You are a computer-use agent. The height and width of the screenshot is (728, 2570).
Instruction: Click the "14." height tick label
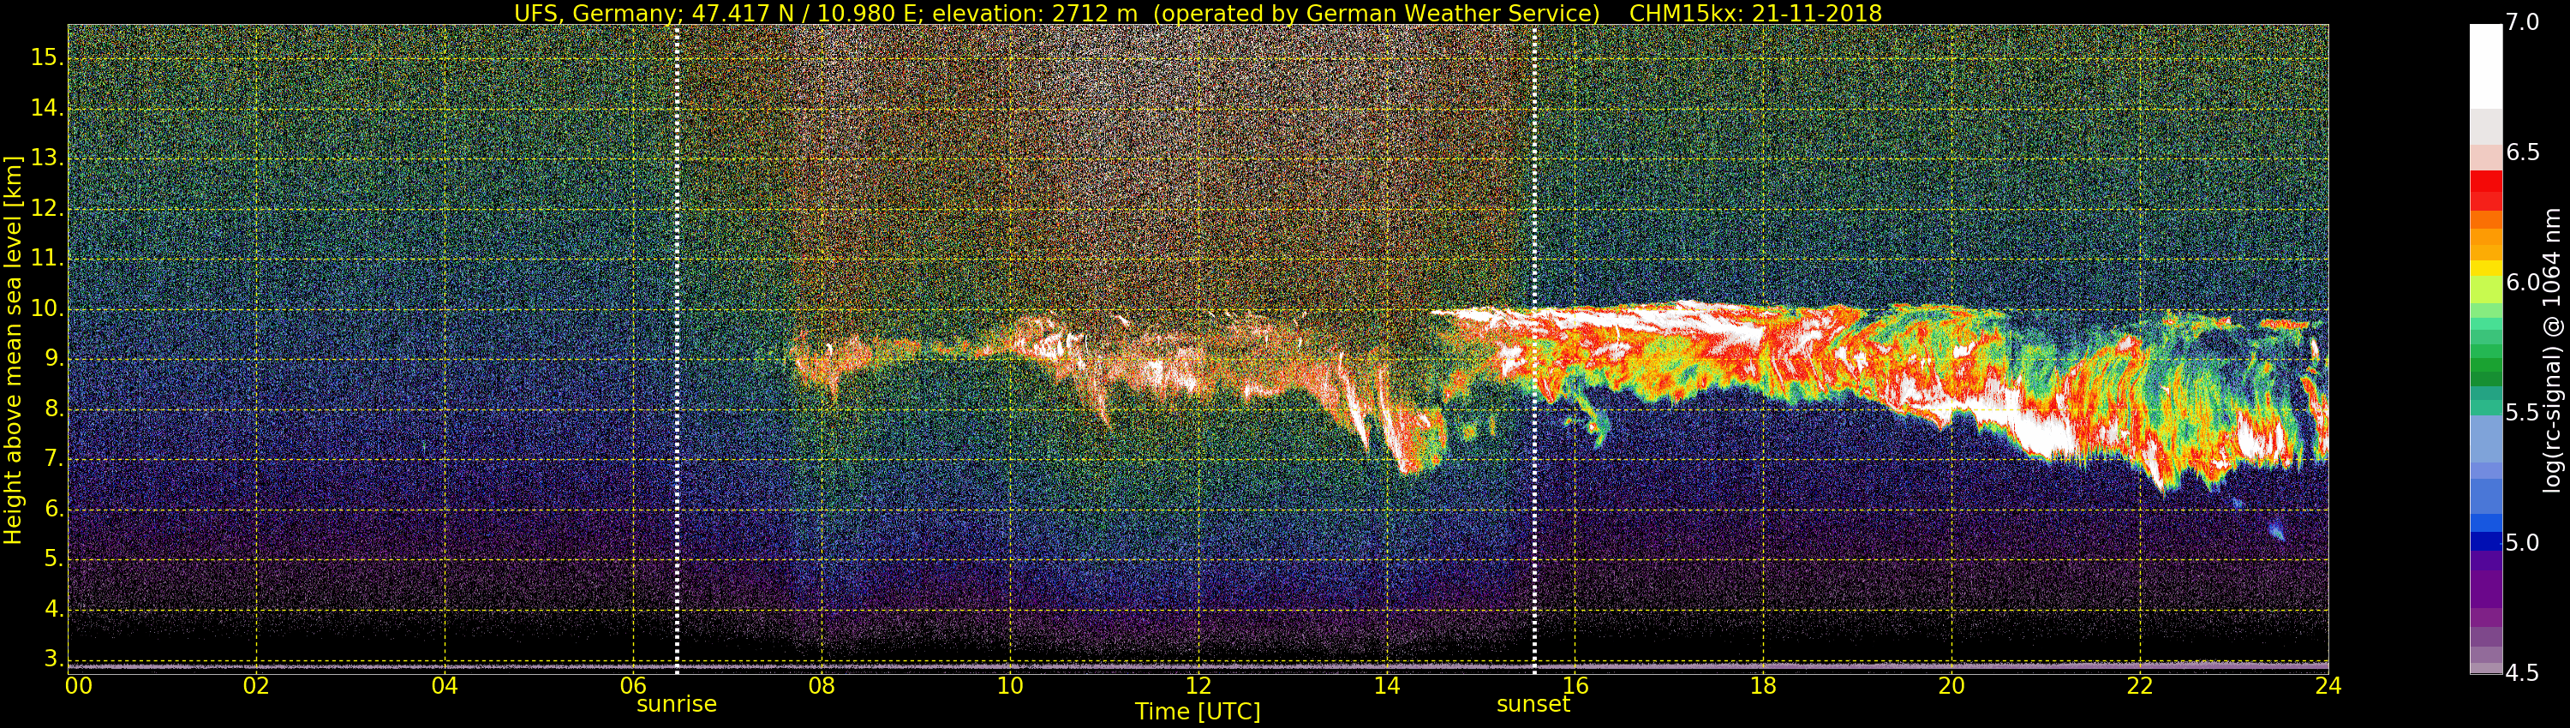[x=47, y=109]
